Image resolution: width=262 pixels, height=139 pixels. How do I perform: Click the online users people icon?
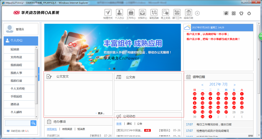tap(8, 131)
